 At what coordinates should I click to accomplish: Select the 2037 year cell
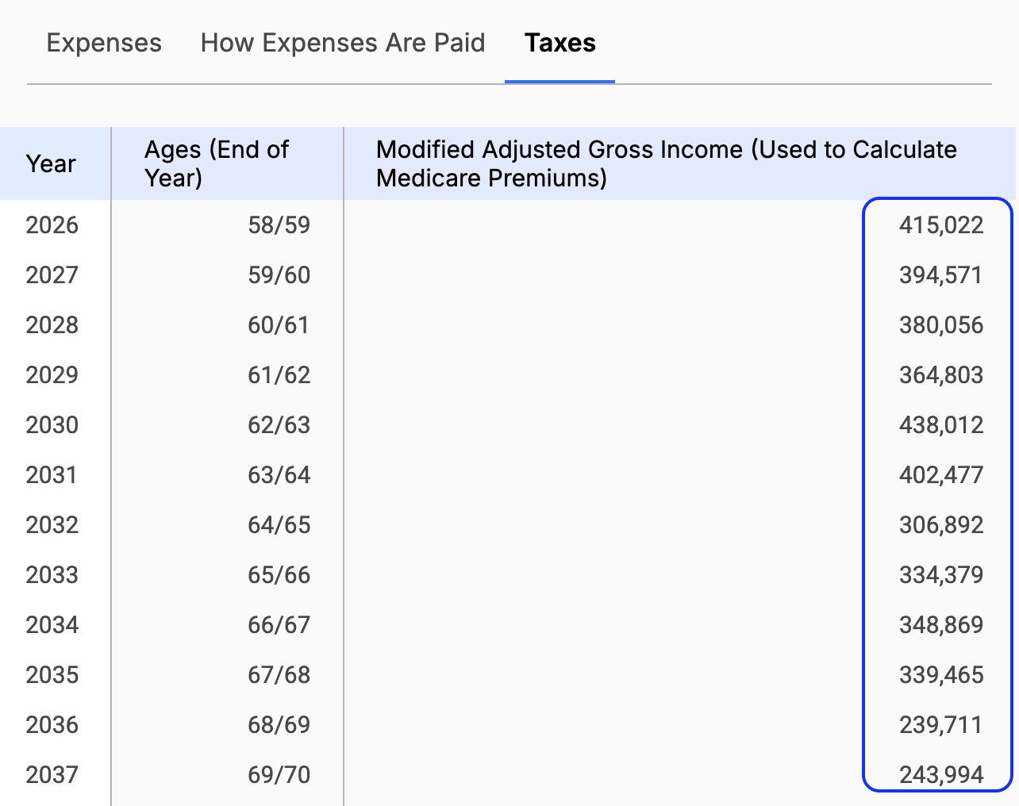pos(52,775)
